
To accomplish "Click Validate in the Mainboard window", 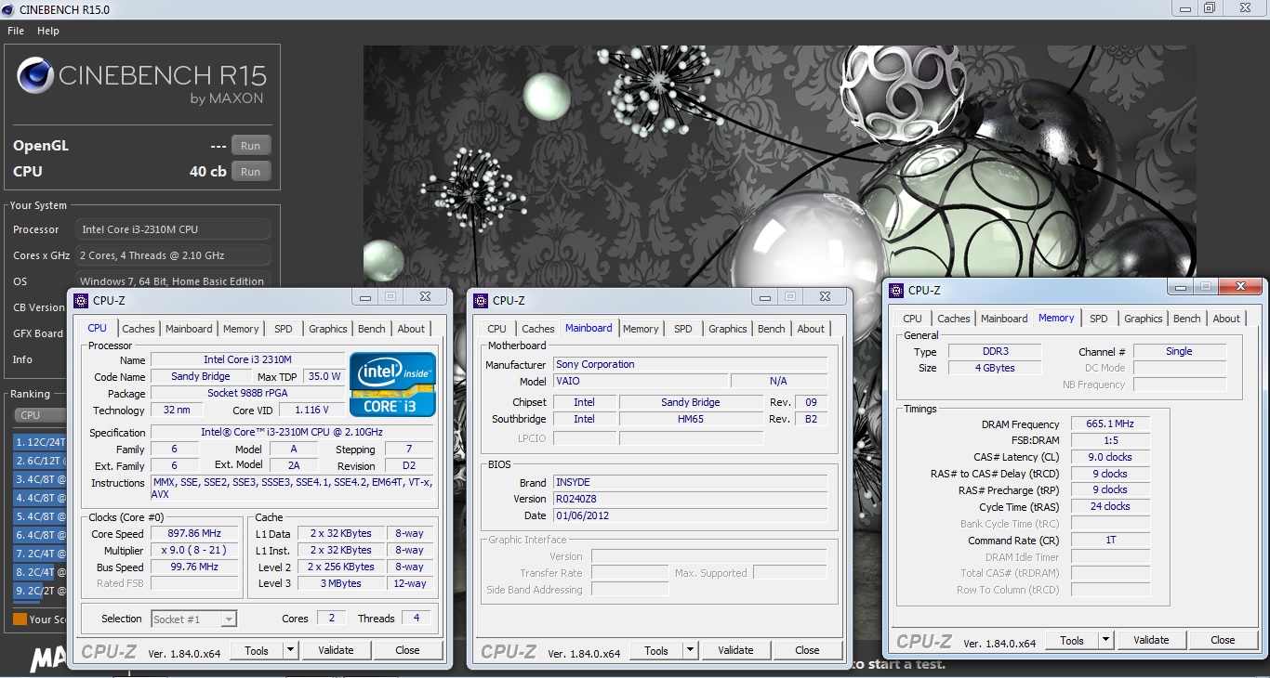I will pos(735,650).
